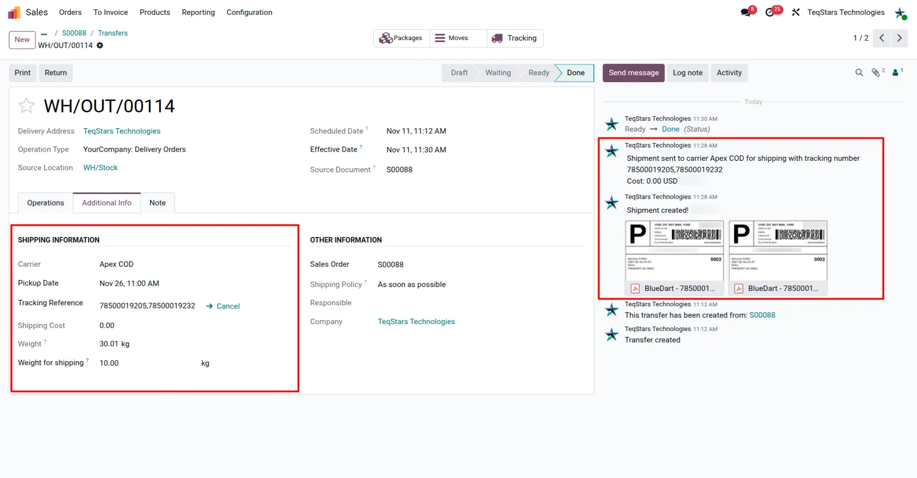
Task: Open the Configuration menu
Action: click(249, 12)
